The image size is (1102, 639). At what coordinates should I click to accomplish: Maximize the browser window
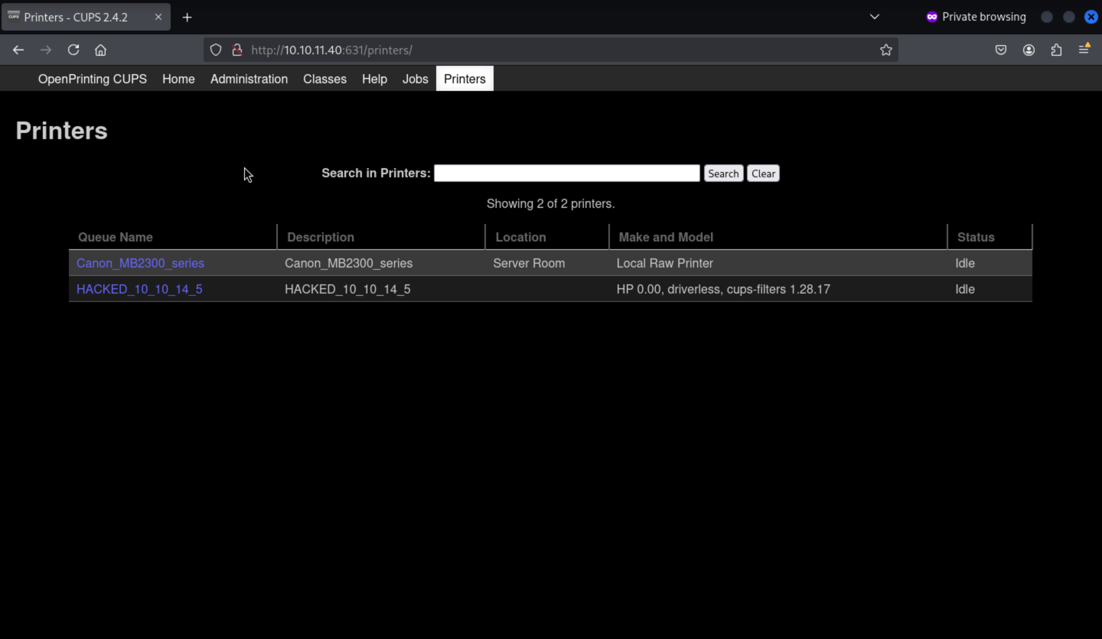tap(1069, 16)
